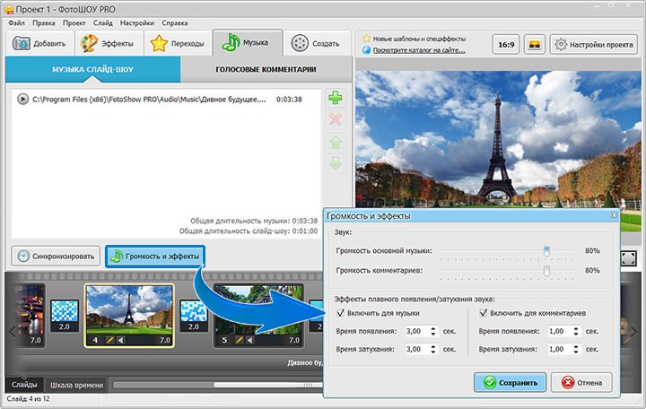
Task: Close the Громкость и эффекты dialog
Action: (614, 215)
